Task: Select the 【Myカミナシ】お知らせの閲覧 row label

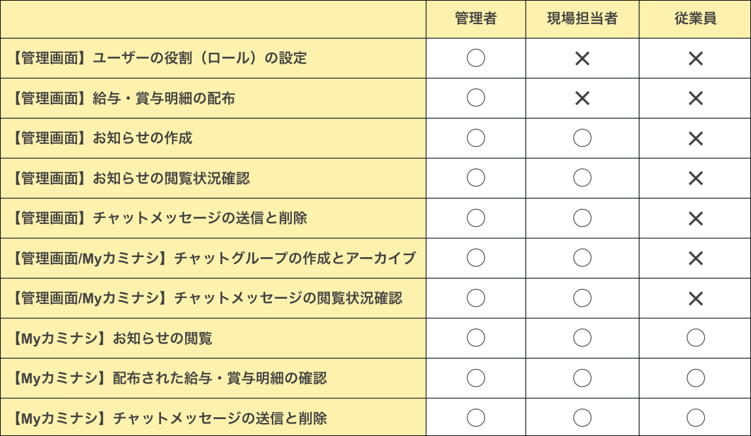Action: click(x=112, y=338)
